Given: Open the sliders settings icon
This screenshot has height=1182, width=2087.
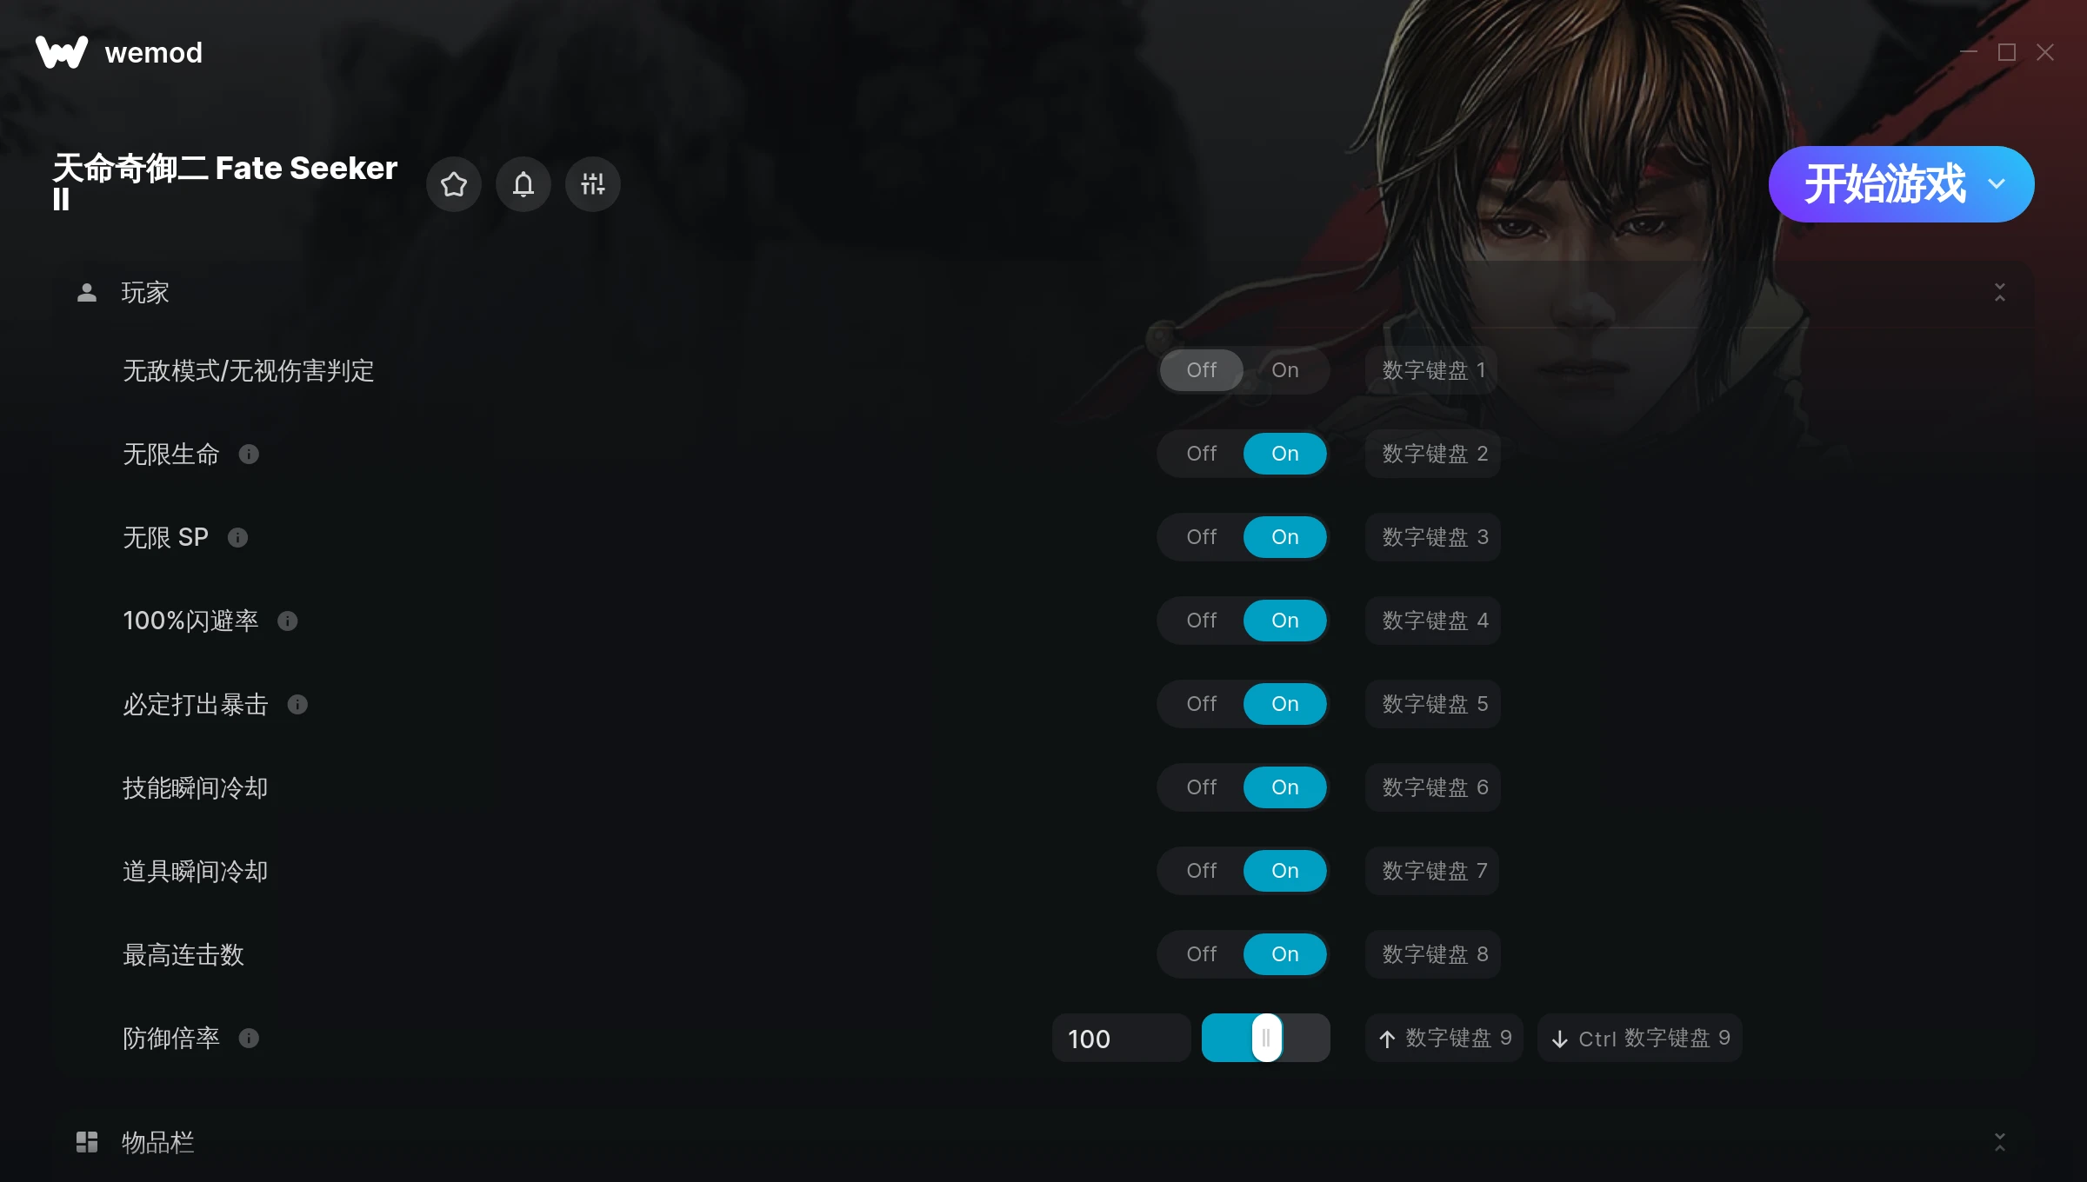Looking at the screenshot, I should click(593, 184).
